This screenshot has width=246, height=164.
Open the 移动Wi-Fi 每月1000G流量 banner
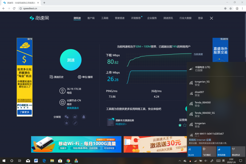click(x=76, y=144)
